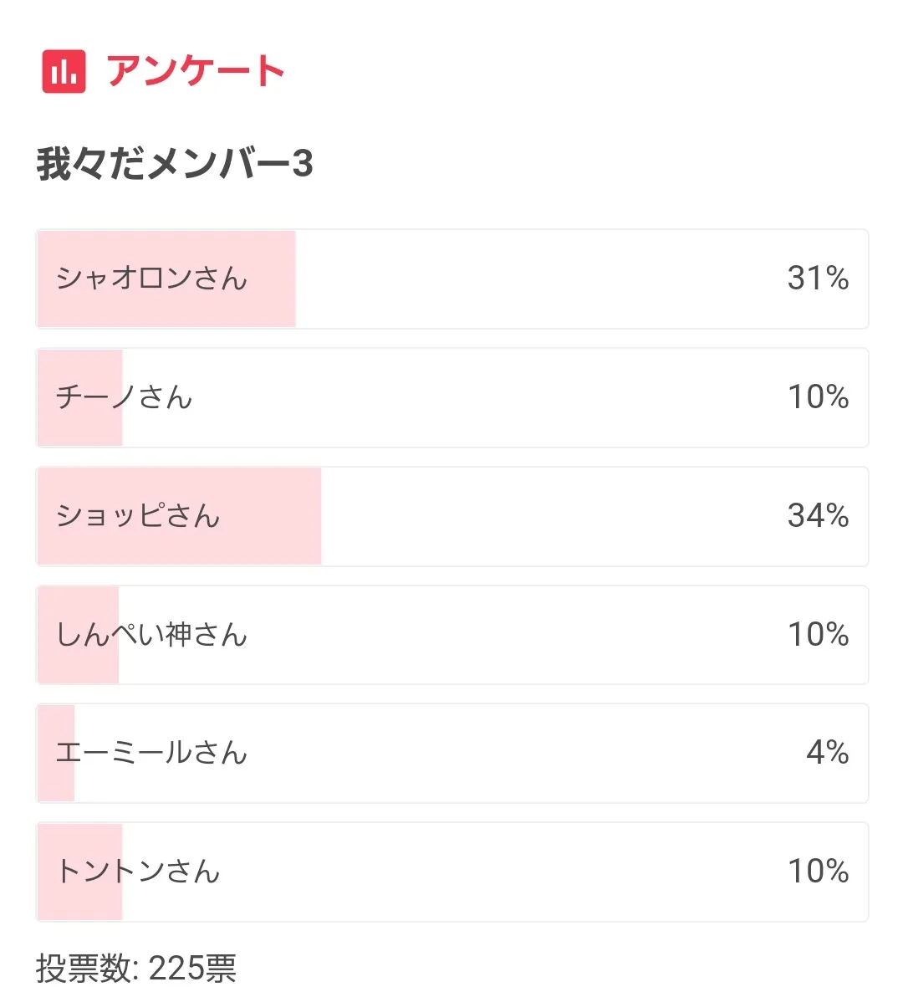Vote for シャオロンさん option
This screenshot has width=903, height=987.
click(x=151, y=279)
